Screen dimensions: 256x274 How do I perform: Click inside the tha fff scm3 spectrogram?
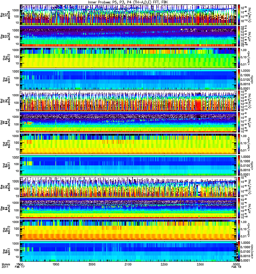tap(128, 36)
